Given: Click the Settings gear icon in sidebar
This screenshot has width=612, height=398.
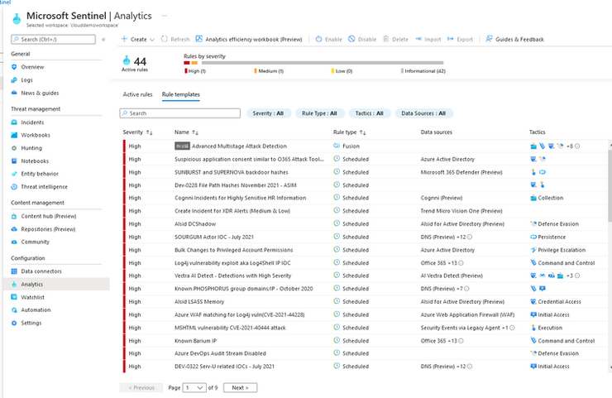Looking at the screenshot, I should pos(14,323).
